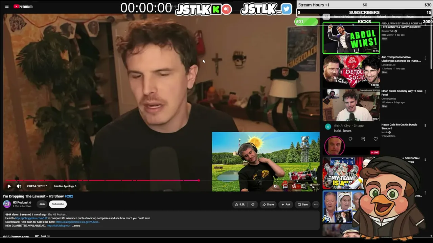Open the CheezyBurrito channel name

tap(389, 99)
